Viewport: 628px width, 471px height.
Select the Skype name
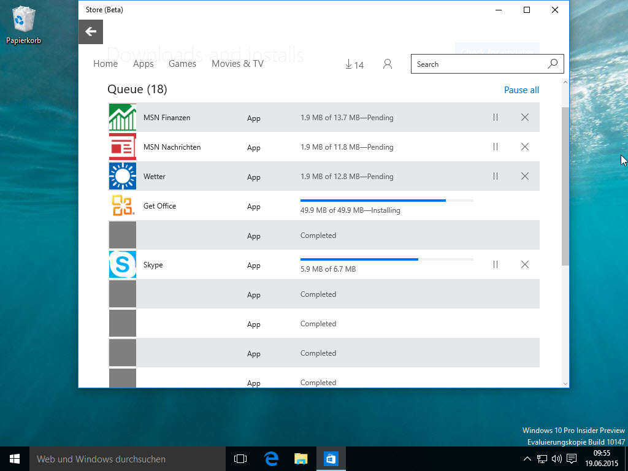[x=153, y=265]
